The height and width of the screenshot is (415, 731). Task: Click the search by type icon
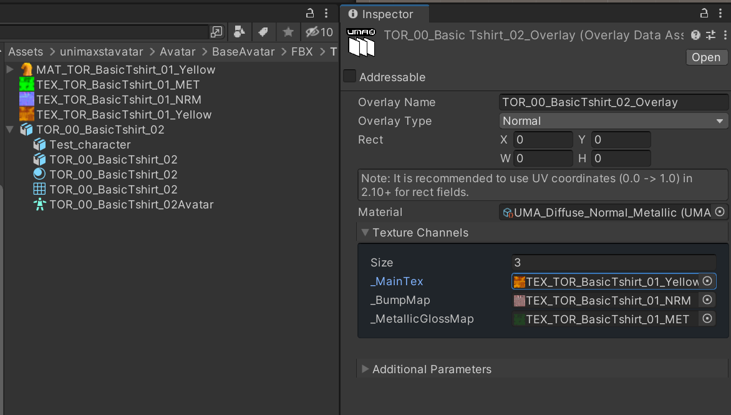coord(239,32)
